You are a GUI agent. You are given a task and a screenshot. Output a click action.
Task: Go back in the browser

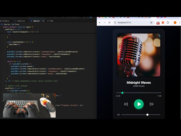pos(100,23)
